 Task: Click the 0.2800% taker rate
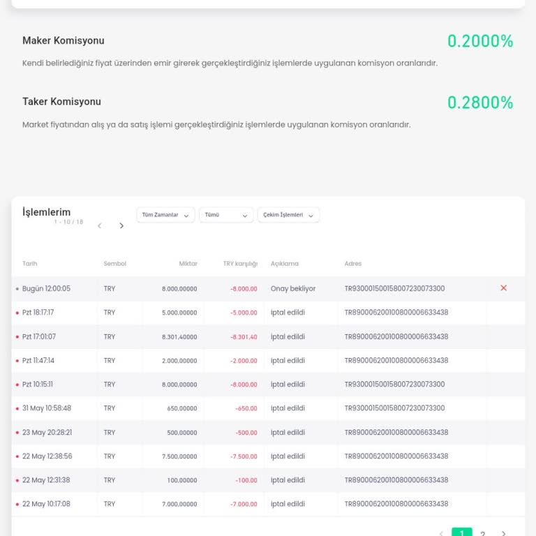pos(480,103)
